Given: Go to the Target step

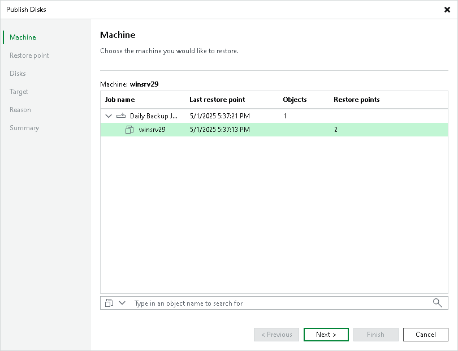Looking at the screenshot, I should point(19,92).
